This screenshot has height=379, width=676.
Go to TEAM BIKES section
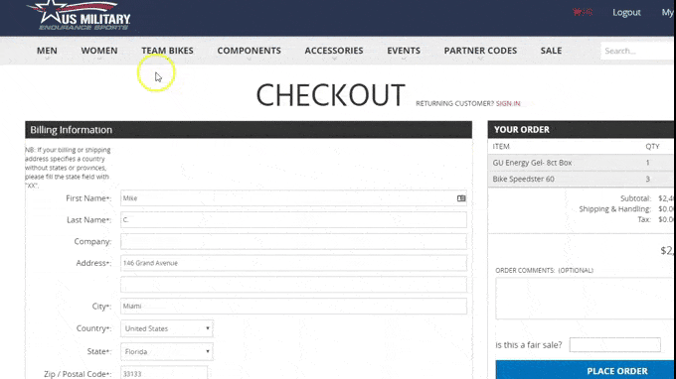(x=167, y=51)
